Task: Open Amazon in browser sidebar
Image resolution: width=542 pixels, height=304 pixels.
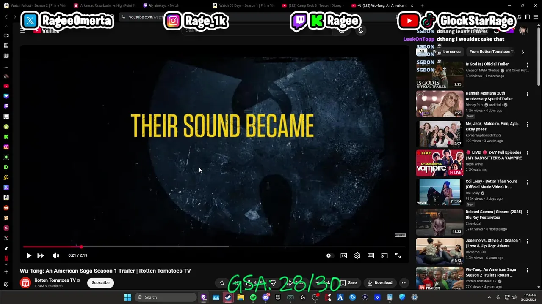Action: coord(6,198)
